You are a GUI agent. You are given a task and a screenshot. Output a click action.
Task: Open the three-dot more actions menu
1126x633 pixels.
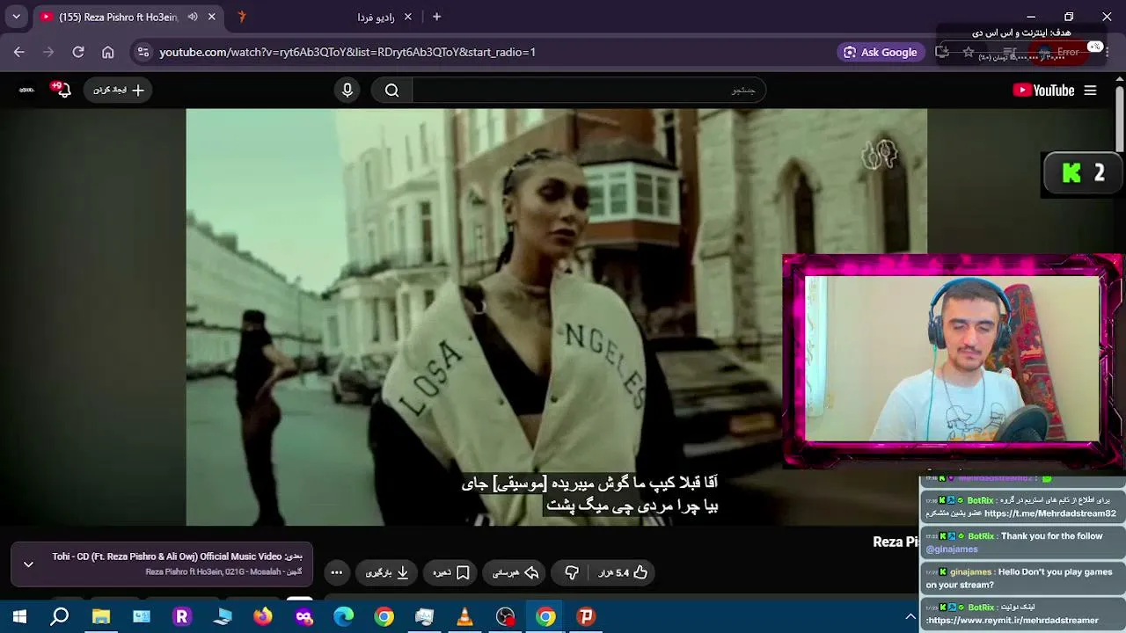(336, 572)
